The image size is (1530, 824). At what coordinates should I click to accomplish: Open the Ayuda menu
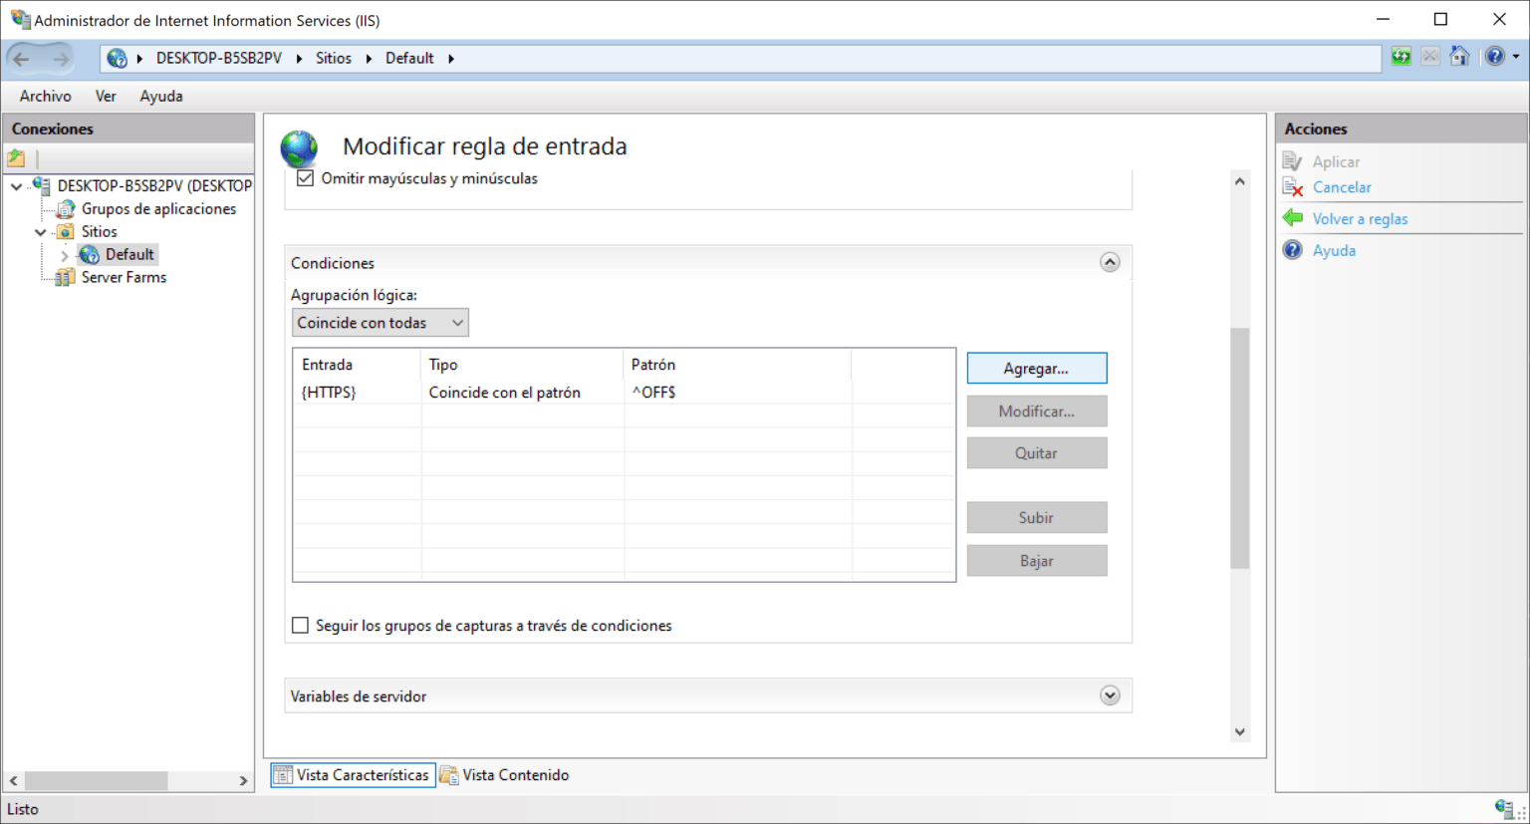(x=161, y=96)
